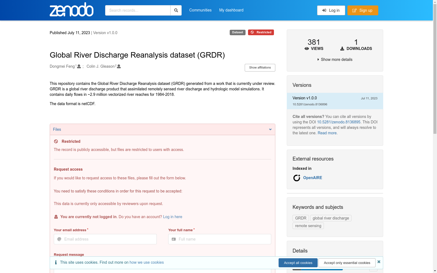Click the info icon in cookie banner
The image size is (437, 273).
click(x=56, y=262)
